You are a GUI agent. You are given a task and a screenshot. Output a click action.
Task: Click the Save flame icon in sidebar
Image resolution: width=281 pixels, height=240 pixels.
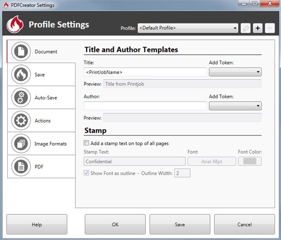tap(20, 75)
